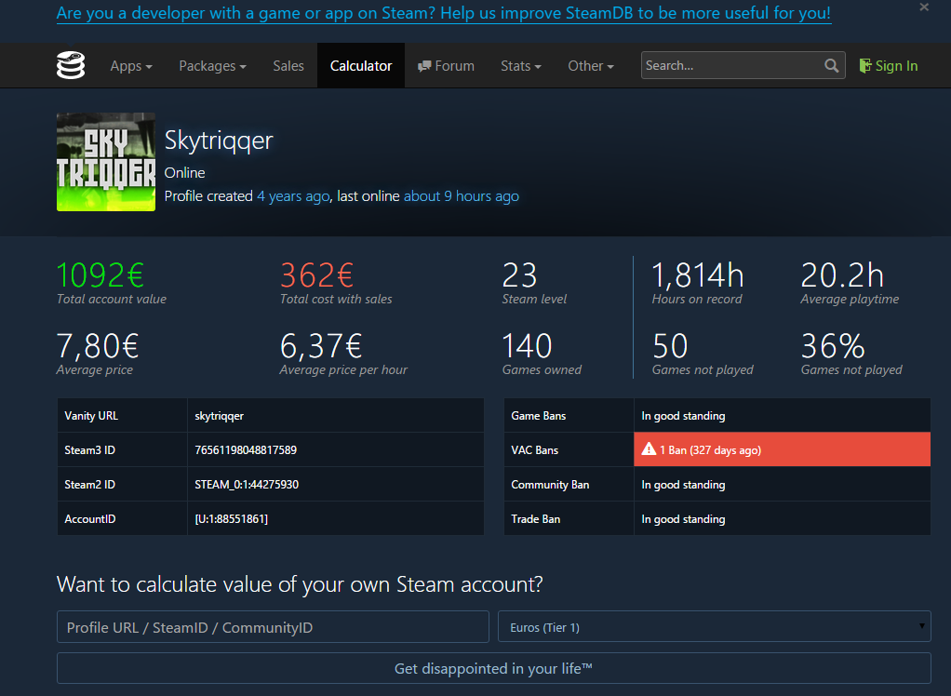Click the Profile URL / SteamID input field
This screenshot has width=951, height=696.
(273, 627)
